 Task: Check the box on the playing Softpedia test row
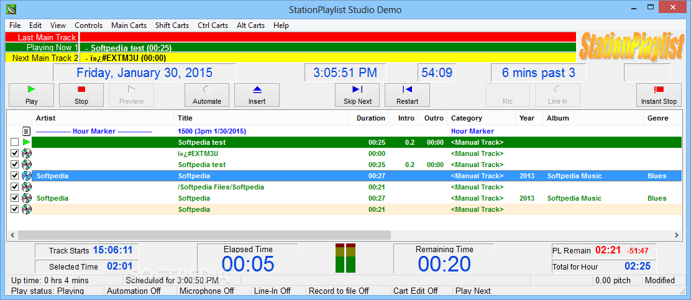pos(14,142)
